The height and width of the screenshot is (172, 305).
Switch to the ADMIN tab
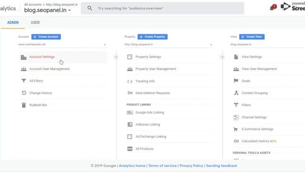point(13,22)
